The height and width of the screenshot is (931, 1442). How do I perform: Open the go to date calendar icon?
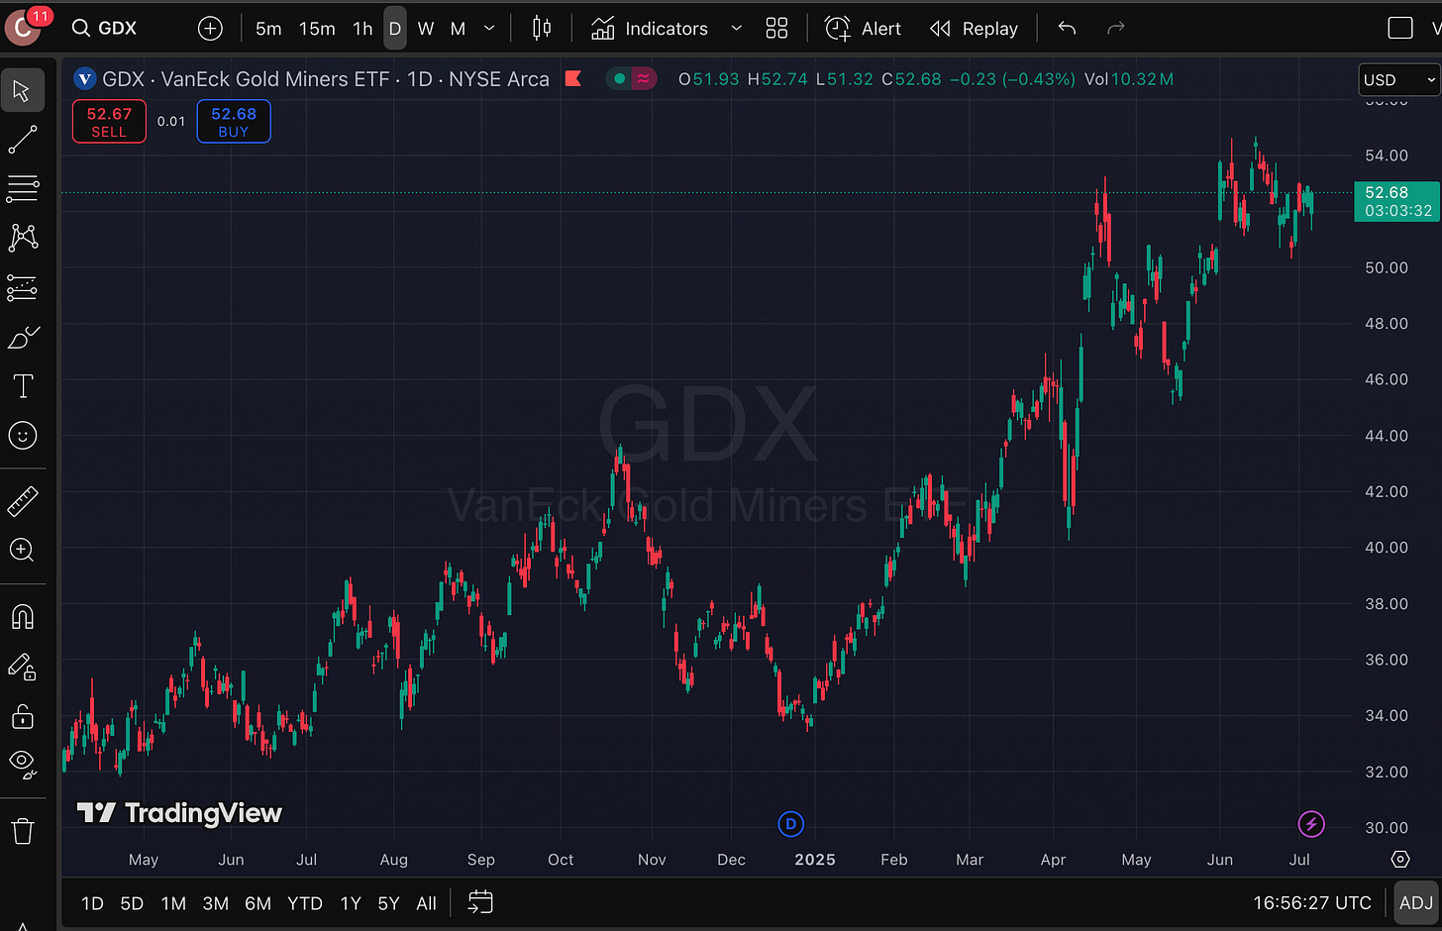click(x=480, y=902)
